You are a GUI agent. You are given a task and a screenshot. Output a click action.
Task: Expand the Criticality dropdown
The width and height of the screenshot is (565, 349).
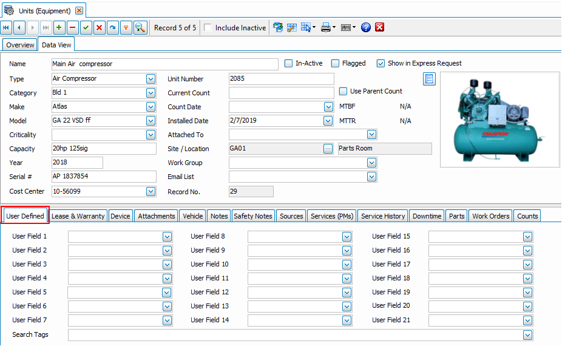tap(151, 135)
